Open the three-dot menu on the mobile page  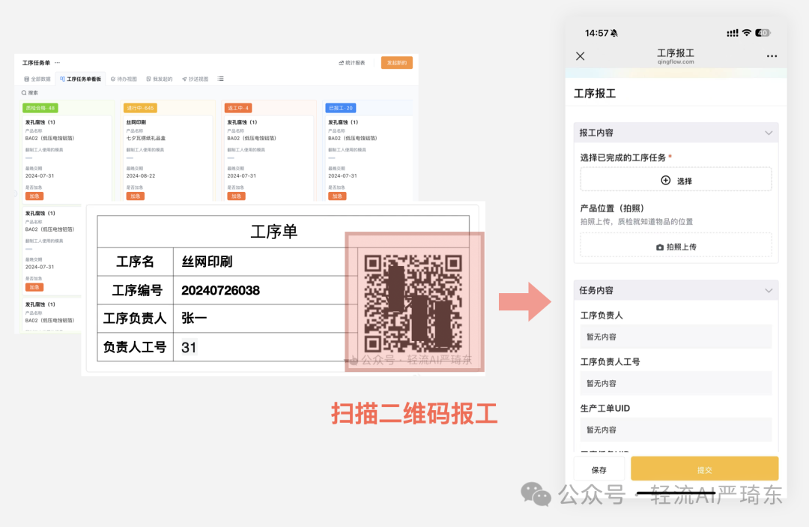point(772,55)
